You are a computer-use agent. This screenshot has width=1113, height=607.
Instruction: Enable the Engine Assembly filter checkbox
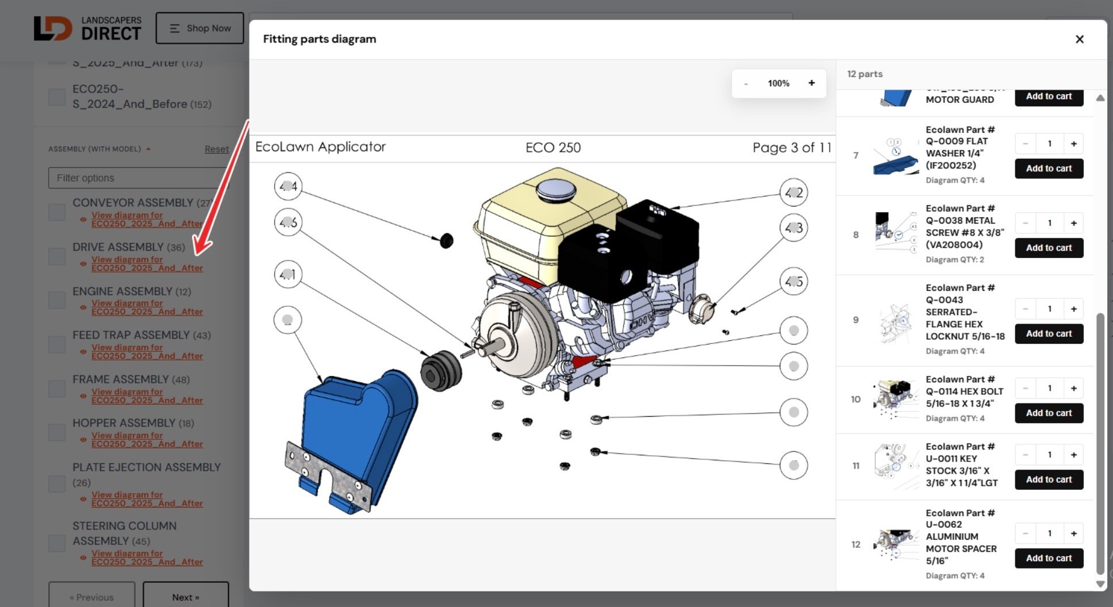[57, 300]
